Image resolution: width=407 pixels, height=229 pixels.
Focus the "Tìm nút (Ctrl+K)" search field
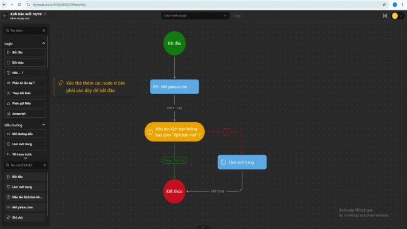[x=24, y=165]
